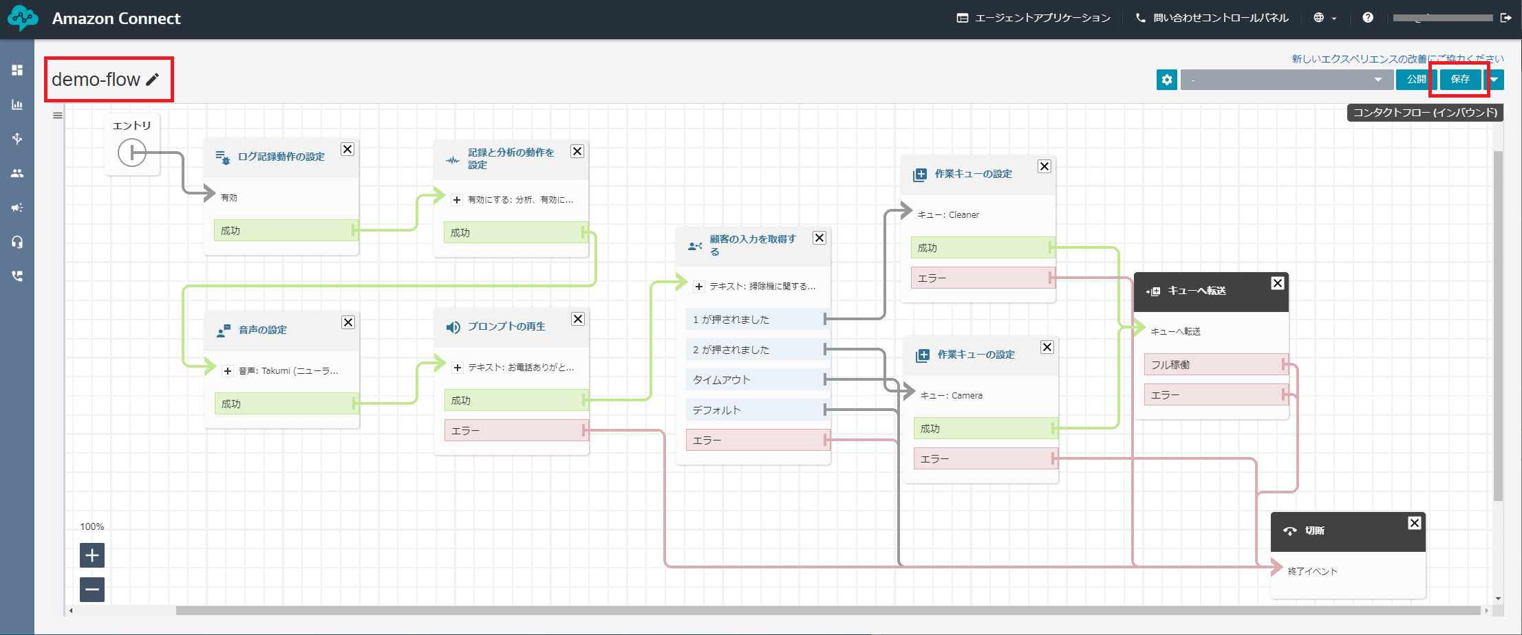The width and height of the screenshot is (1522, 635).
Task: Open エージェントアプリケーション link
Action: (1033, 18)
